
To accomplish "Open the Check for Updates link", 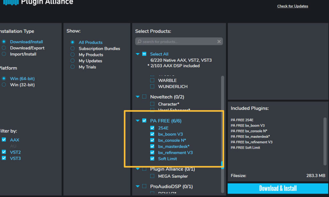I will 292,6.
